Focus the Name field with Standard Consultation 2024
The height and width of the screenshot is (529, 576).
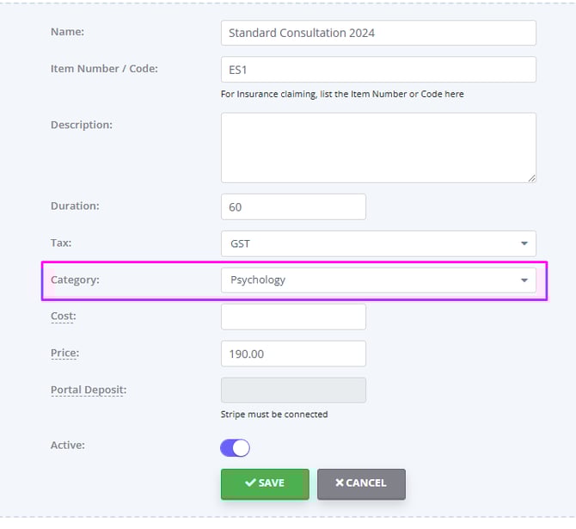pyautogui.click(x=378, y=33)
